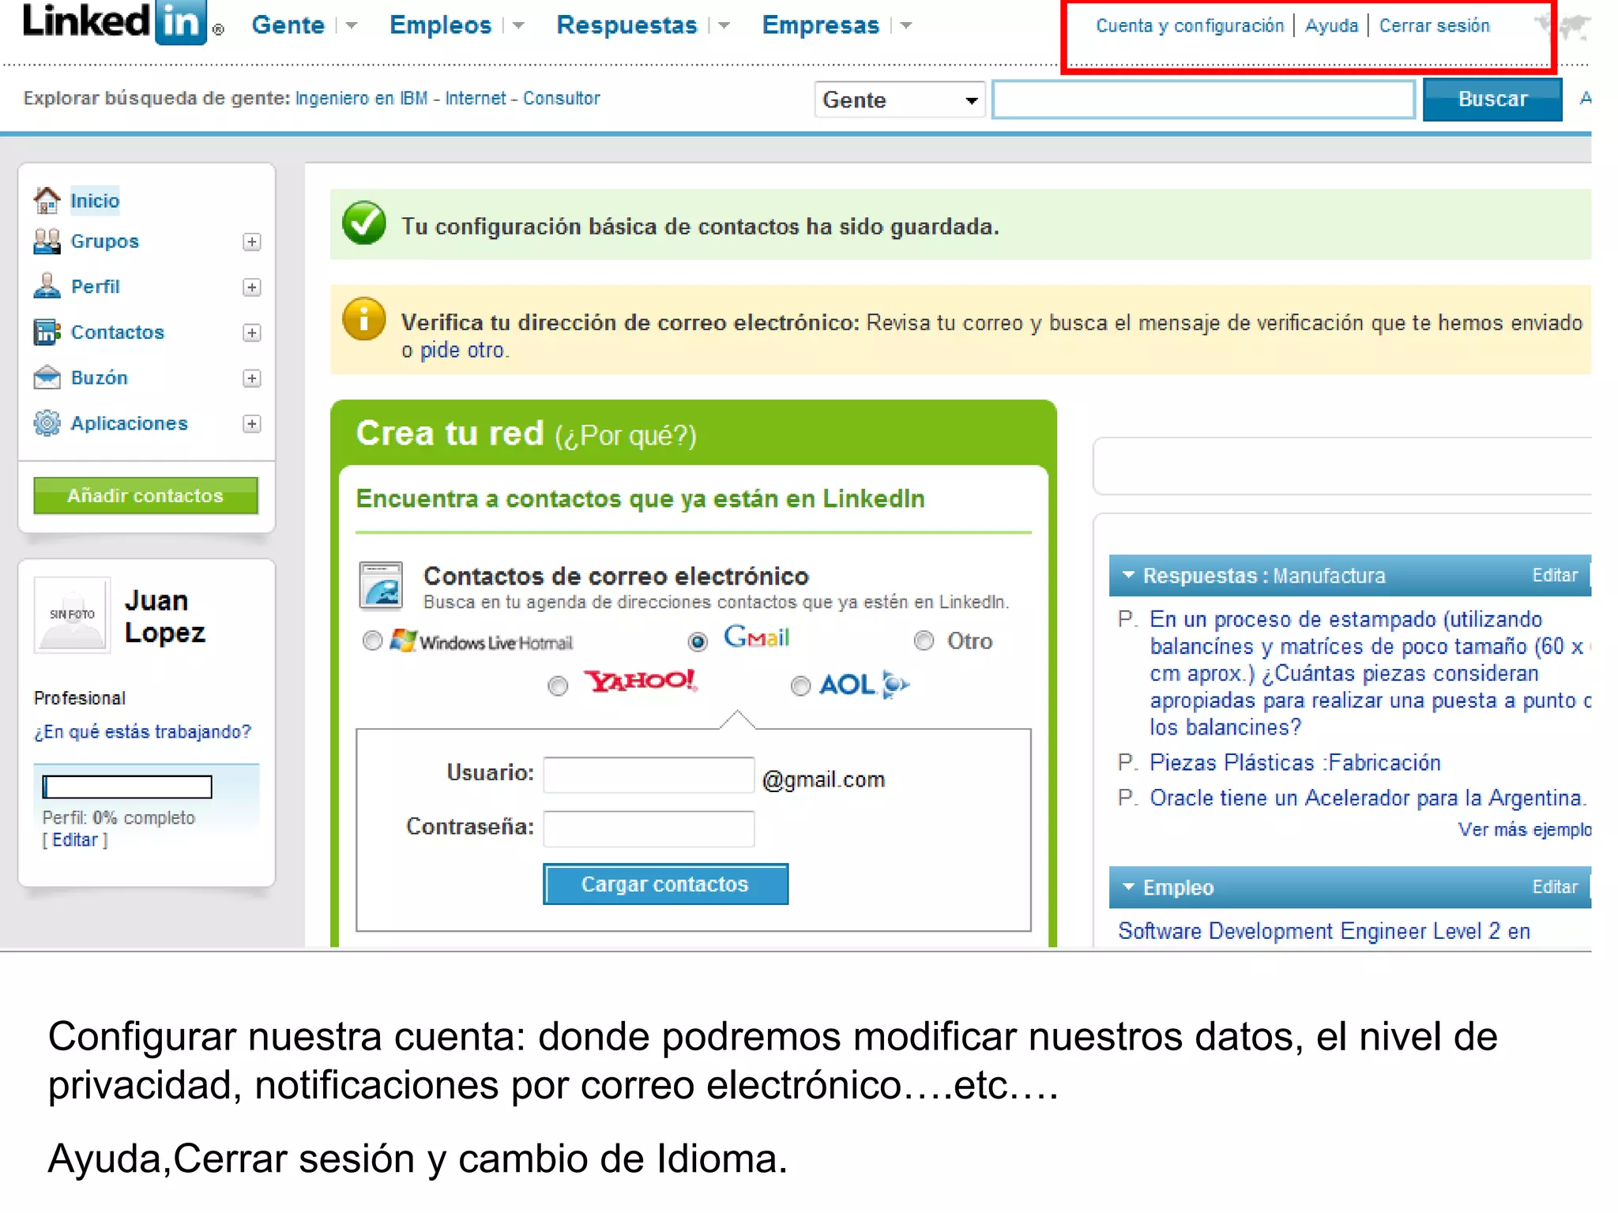1618x1213 pixels.
Task: Click the Windows Live Hotmail logo
Action: pos(481,640)
